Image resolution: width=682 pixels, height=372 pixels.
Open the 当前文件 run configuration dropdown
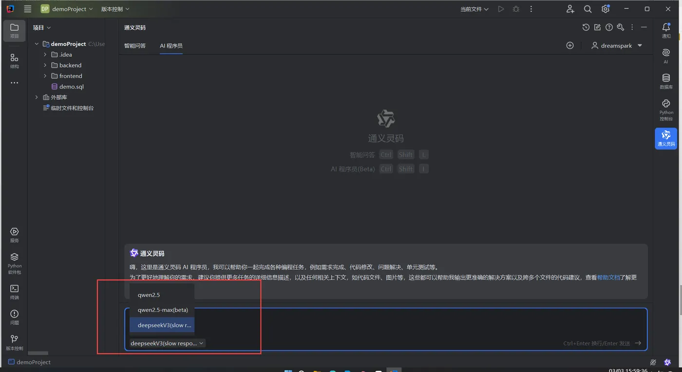474,9
